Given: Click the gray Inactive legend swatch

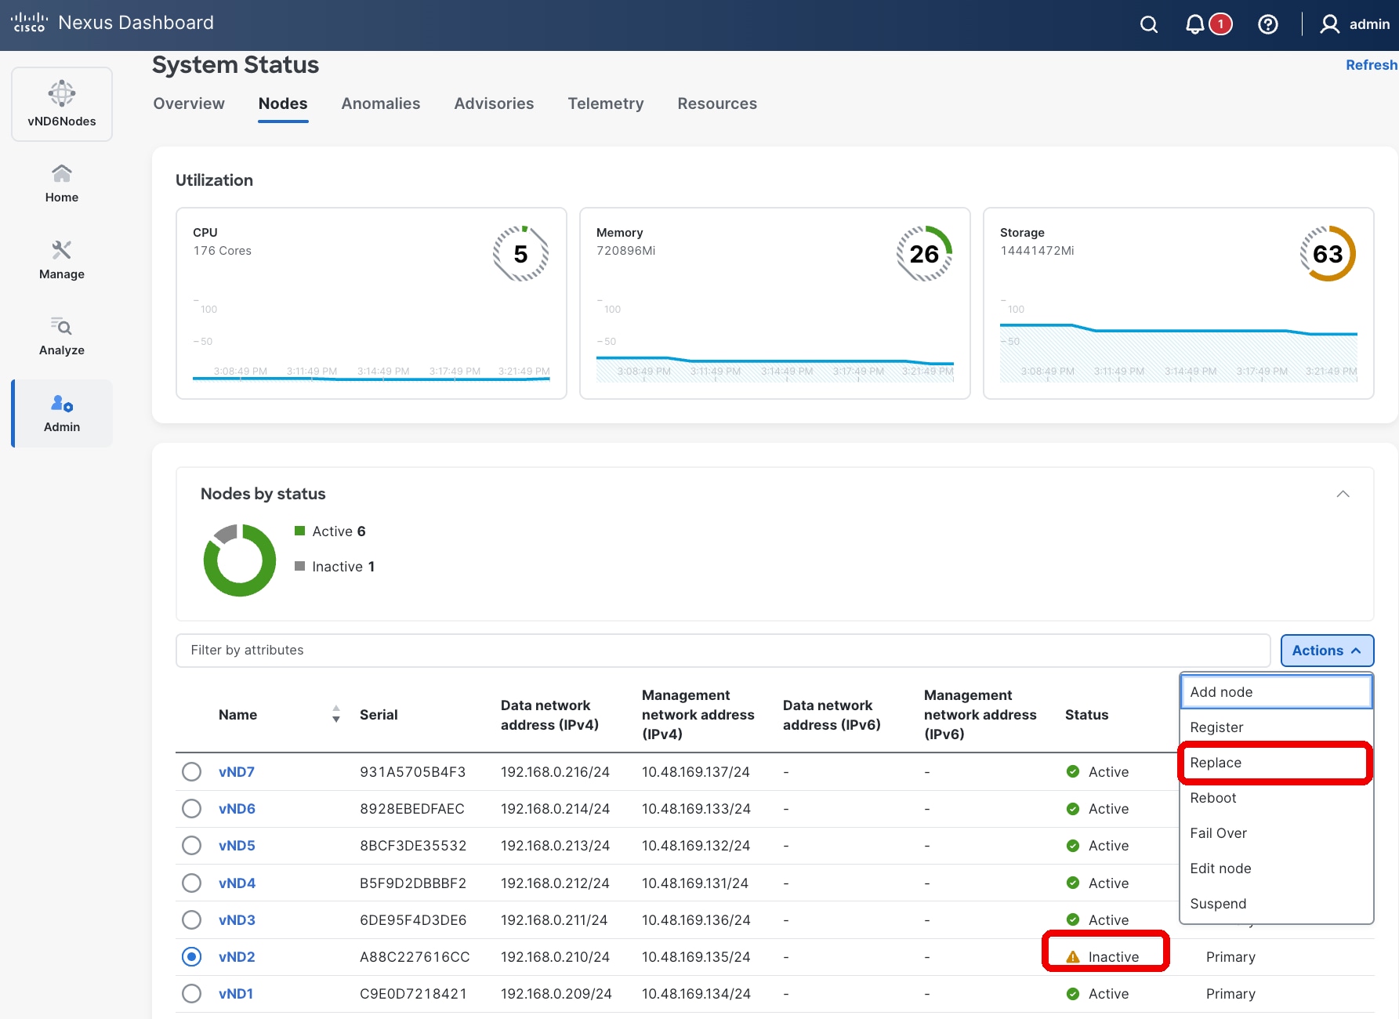Looking at the screenshot, I should [x=299, y=566].
